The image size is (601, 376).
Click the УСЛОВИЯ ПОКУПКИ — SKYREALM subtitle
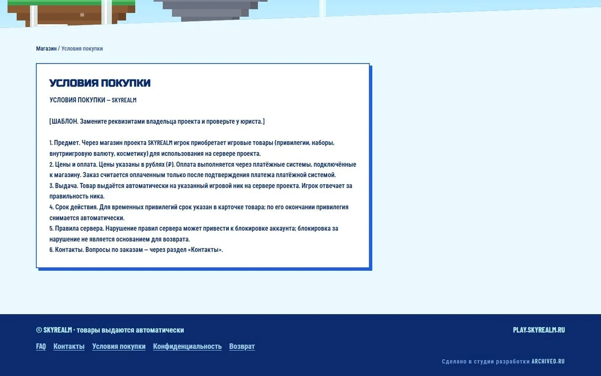[93, 100]
